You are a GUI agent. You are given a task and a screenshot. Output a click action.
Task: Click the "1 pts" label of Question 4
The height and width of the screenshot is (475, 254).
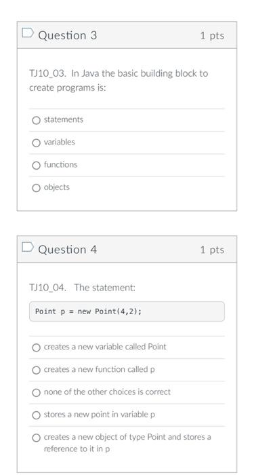tap(212, 250)
